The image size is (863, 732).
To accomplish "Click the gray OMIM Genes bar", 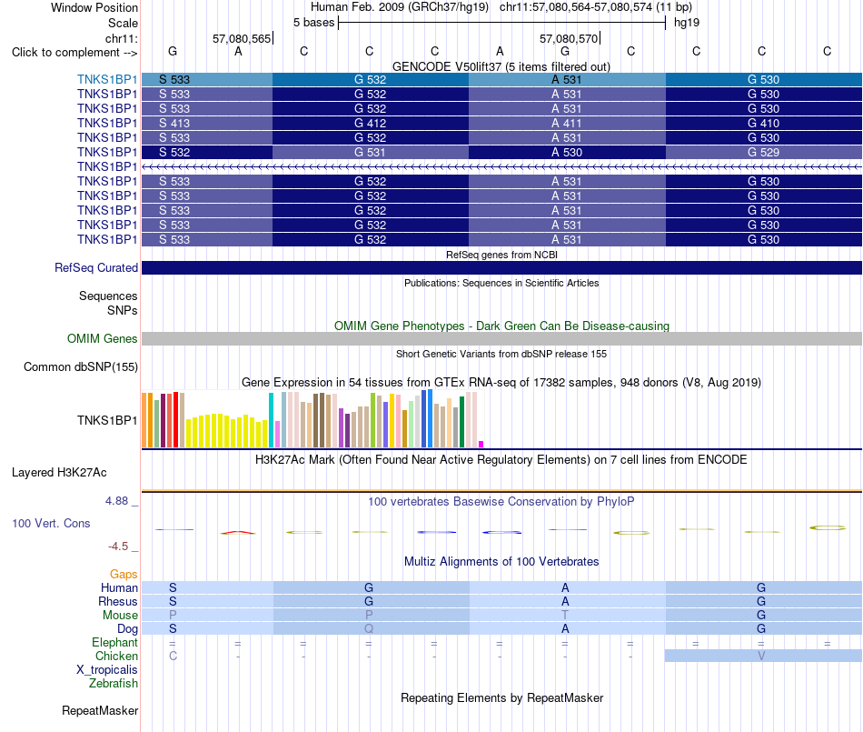I will click(x=501, y=339).
